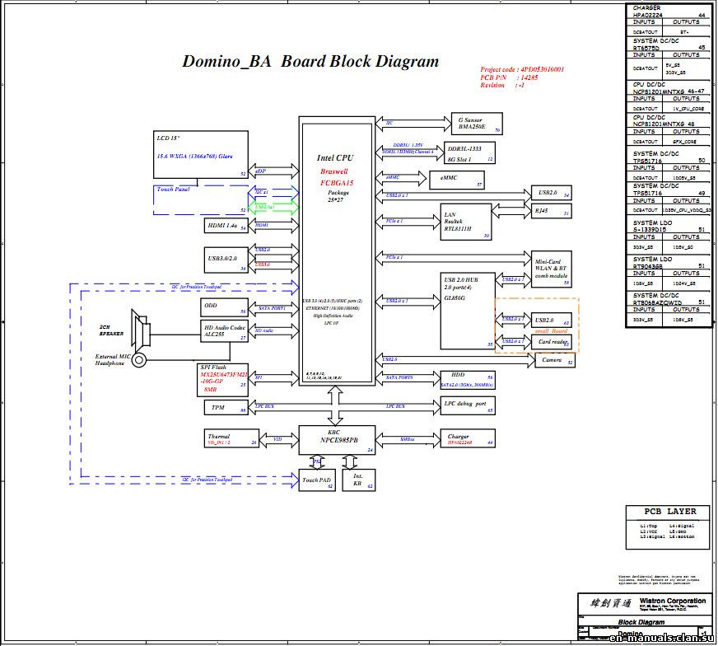Click the GFX_CORE output cell

684,142
